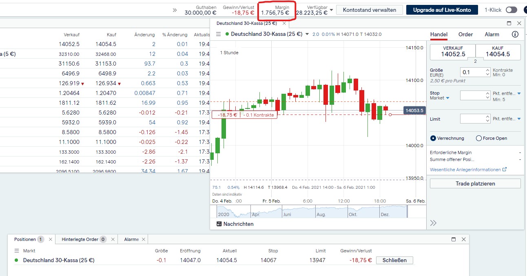527x276 pixels.
Task: Click the double chevron next to Guthaben
Action: tap(175, 11)
